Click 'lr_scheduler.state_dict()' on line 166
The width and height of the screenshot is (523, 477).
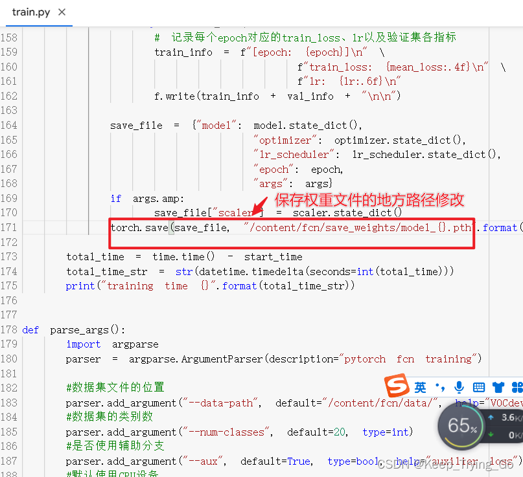[x=423, y=155]
